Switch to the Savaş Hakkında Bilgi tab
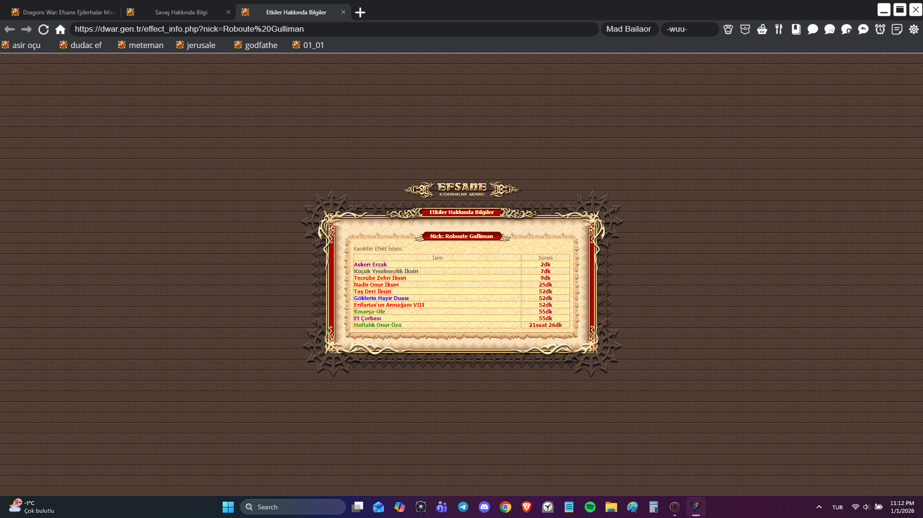923x518 pixels. coord(178,12)
